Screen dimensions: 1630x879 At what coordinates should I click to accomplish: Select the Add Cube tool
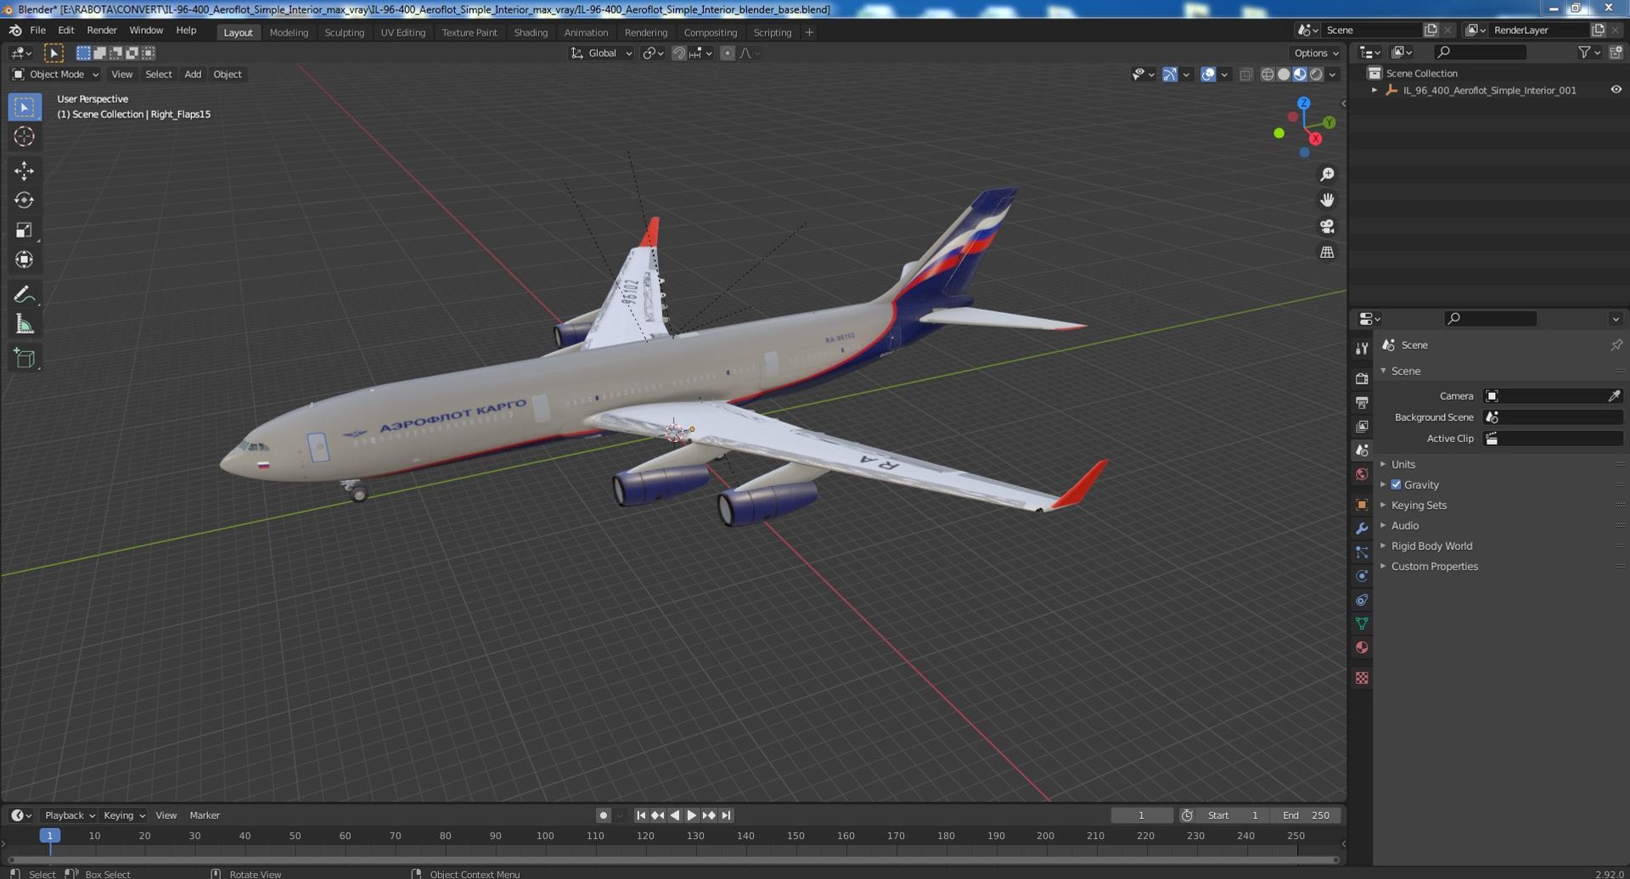coord(24,358)
